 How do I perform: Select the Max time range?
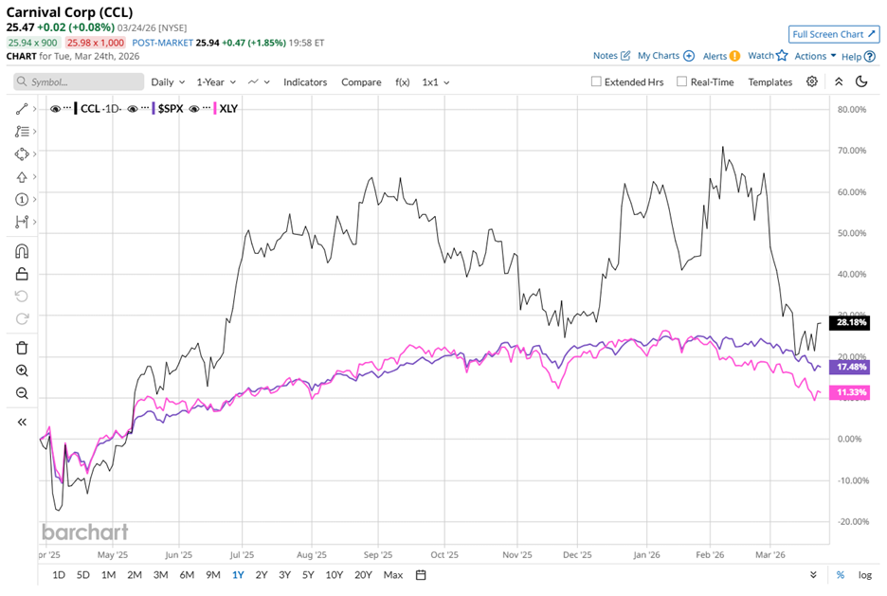coord(393,575)
